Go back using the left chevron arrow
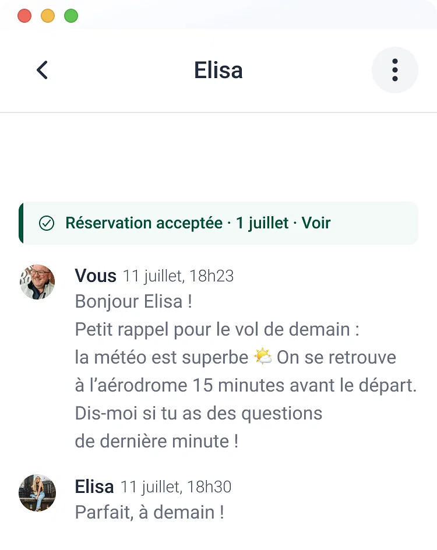Image resolution: width=437 pixels, height=550 pixels. [42, 70]
